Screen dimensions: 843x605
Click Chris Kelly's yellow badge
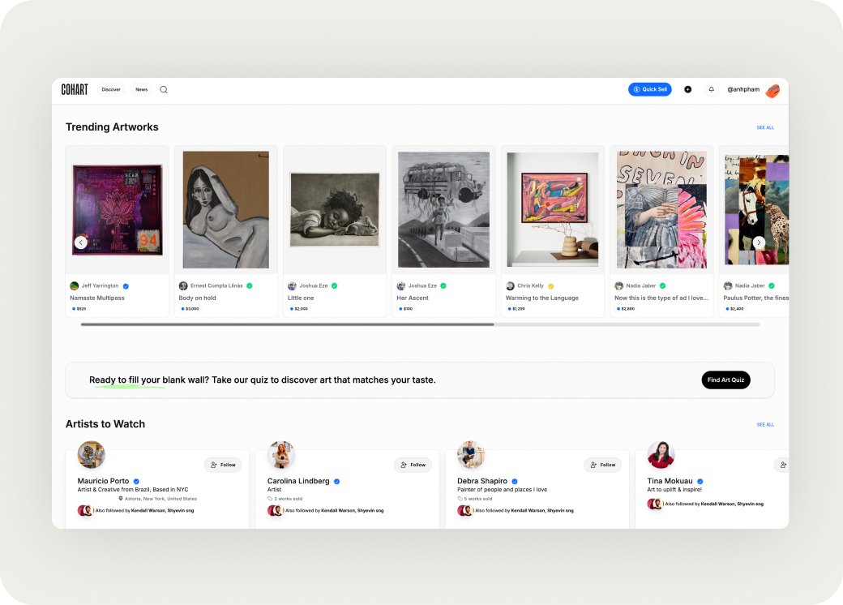point(551,286)
